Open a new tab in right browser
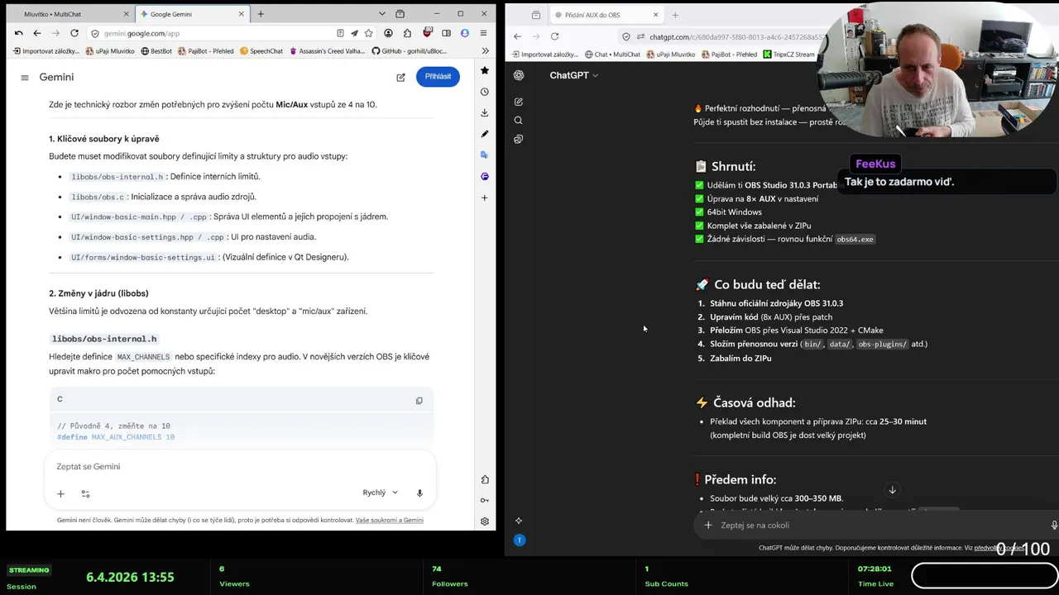 point(675,15)
